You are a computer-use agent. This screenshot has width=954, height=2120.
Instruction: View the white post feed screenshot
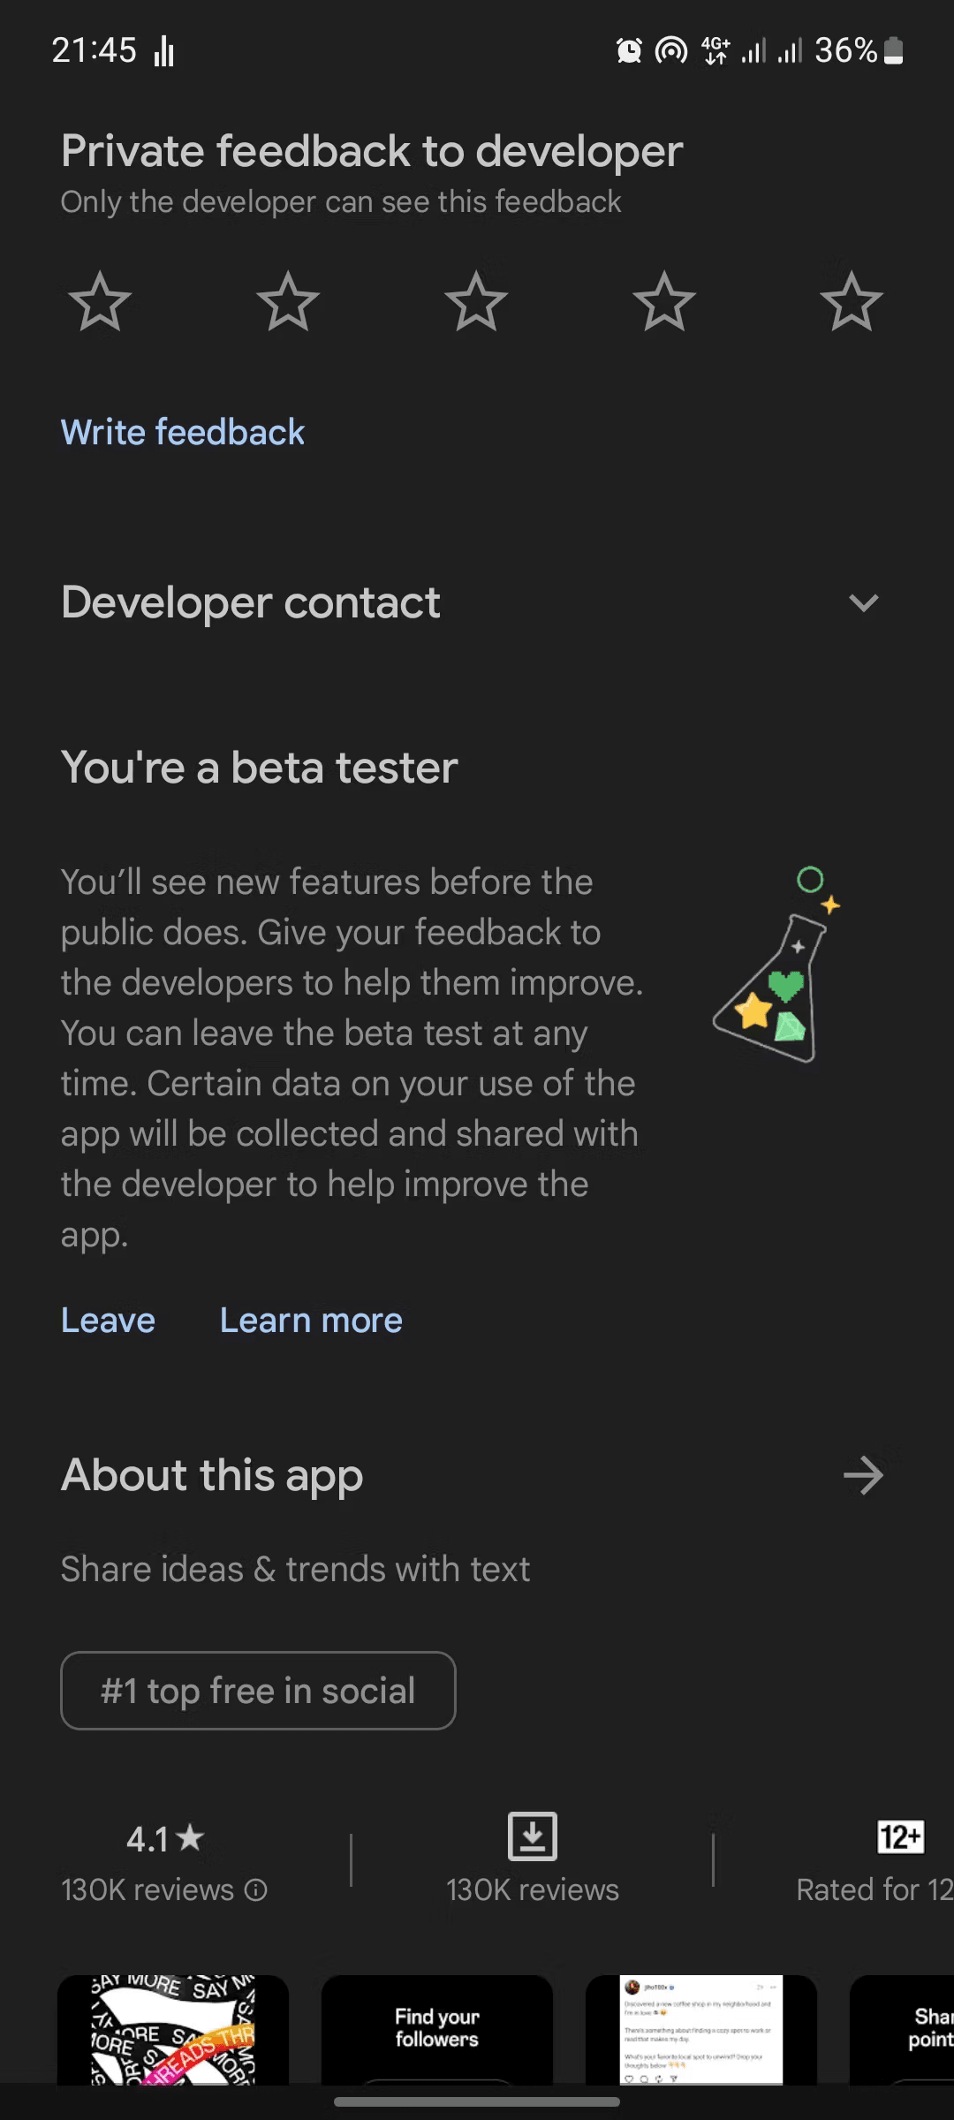701,2030
